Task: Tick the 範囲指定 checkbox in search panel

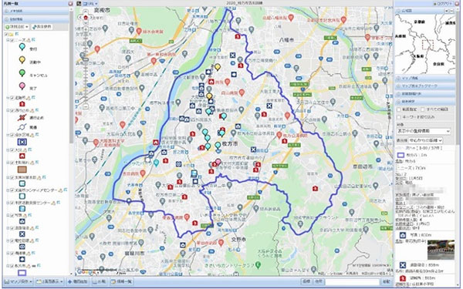Action: coord(399,109)
